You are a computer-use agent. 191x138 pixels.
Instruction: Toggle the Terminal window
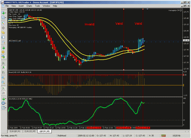[x=3, y=37]
